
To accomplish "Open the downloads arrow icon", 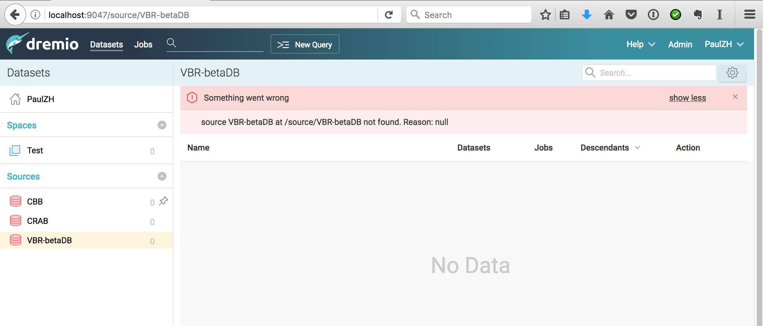I will pos(587,15).
